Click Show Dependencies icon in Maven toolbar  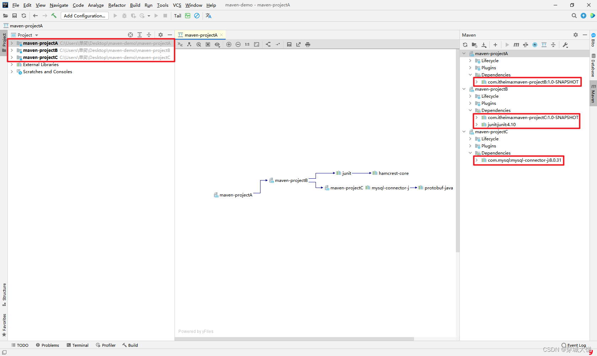click(x=544, y=45)
